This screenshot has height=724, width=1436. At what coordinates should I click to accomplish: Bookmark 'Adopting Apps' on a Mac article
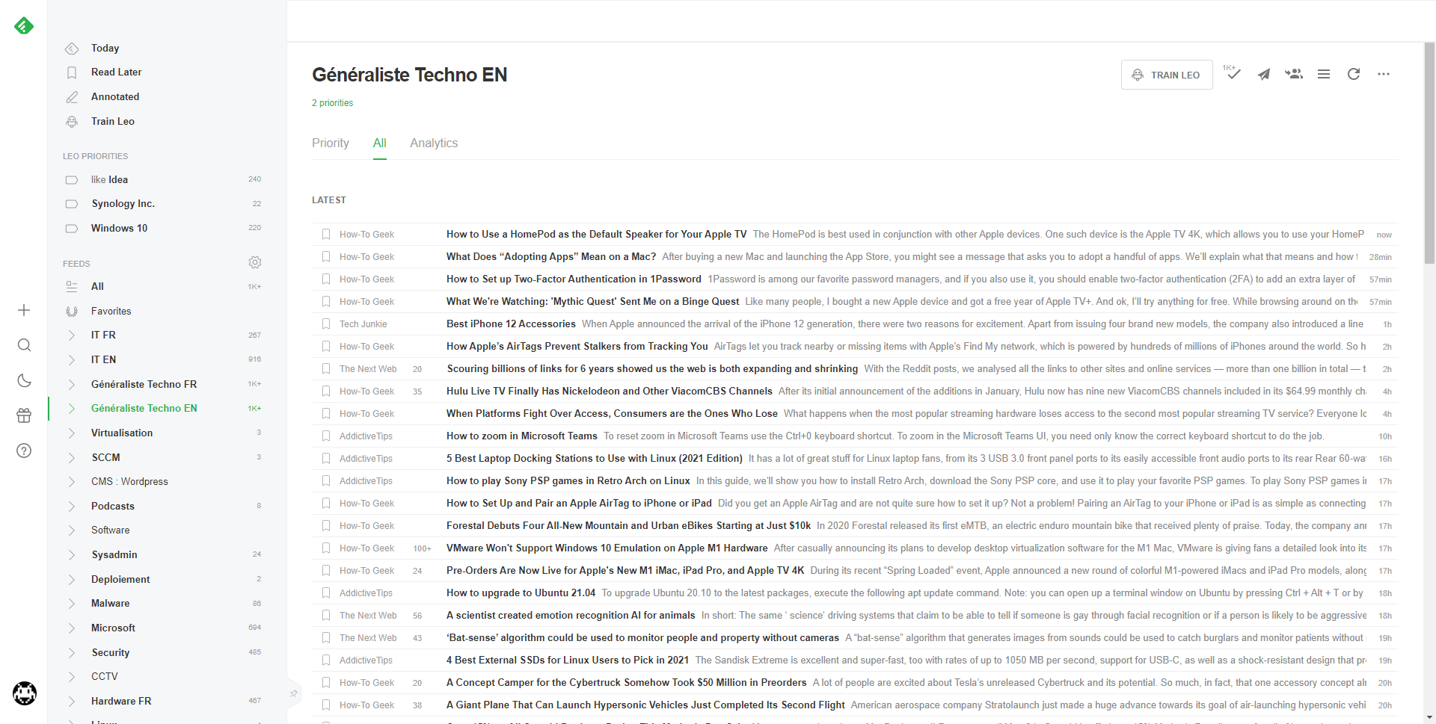326,256
